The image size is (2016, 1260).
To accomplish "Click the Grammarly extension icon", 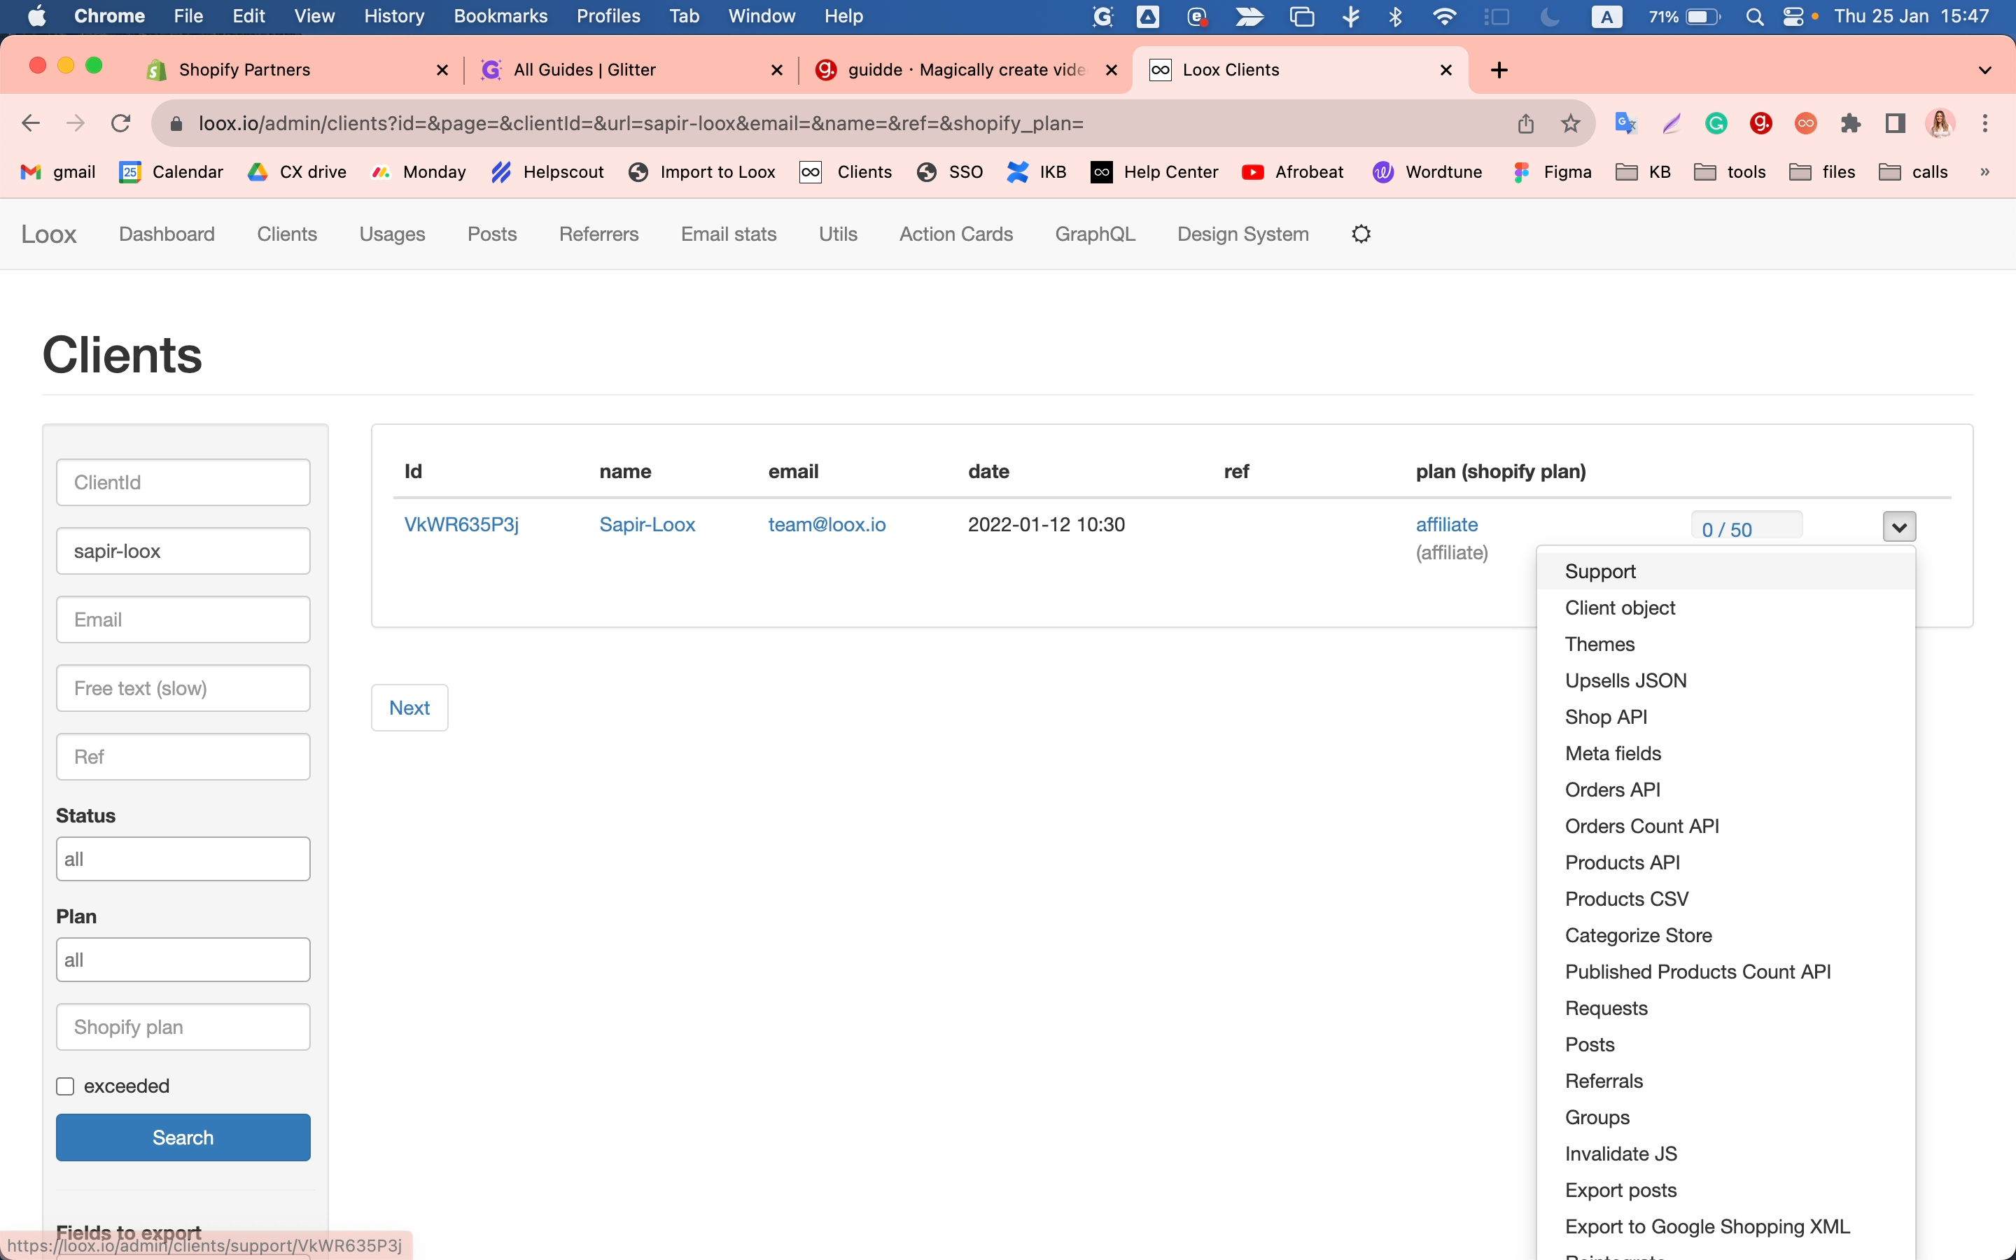I will [1715, 123].
